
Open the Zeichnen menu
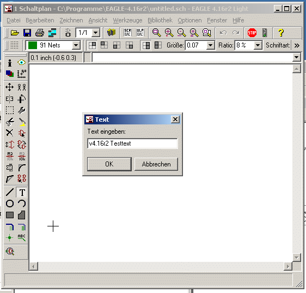[71, 20]
